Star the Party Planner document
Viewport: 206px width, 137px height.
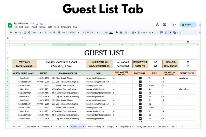pos(33,24)
